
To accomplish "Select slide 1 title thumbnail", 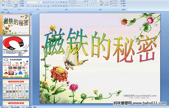I will pos(16,25).
